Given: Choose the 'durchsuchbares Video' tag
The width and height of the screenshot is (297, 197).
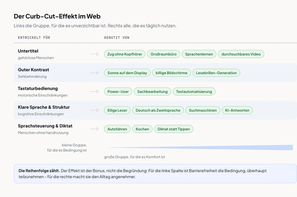Looking at the screenshot, I should 241,54.
